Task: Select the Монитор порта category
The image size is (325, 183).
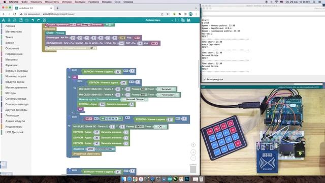Action: pyautogui.click(x=16, y=76)
